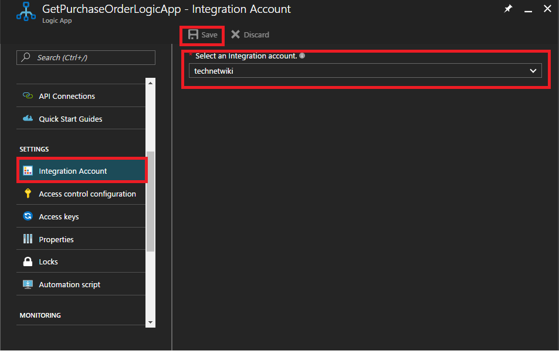This screenshot has width=559, height=351.
Task: Click the Properties bars icon
Action: coord(28,239)
